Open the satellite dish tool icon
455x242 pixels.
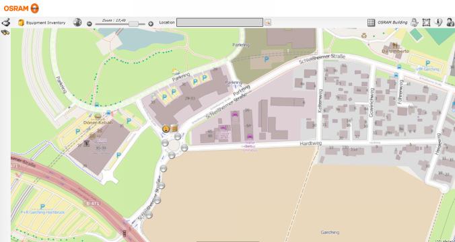[6, 22]
